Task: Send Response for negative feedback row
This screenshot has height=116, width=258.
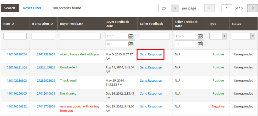Action: 151,107
